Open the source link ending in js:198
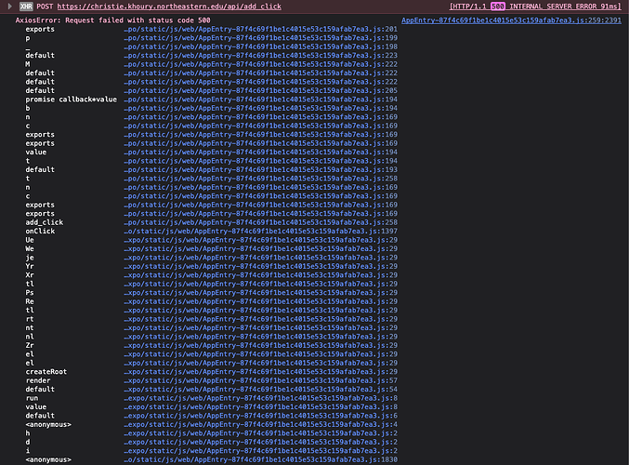Image resolution: width=629 pixels, height=465 pixels. pyautogui.click(x=261, y=46)
